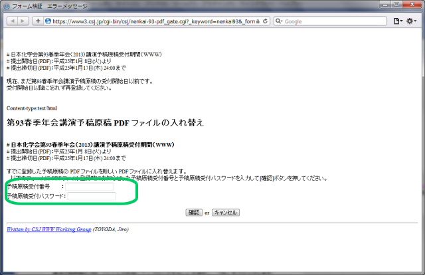Click the Content-type:text/html text

32,108
